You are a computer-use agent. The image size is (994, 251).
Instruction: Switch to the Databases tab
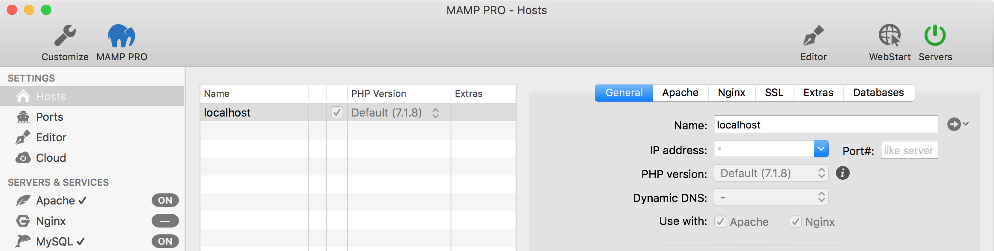878,93
